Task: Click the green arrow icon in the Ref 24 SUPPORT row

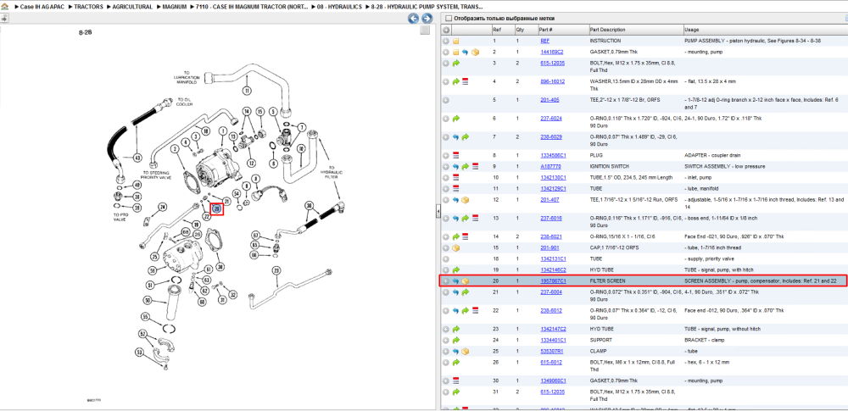Action: tap(456, 341)
